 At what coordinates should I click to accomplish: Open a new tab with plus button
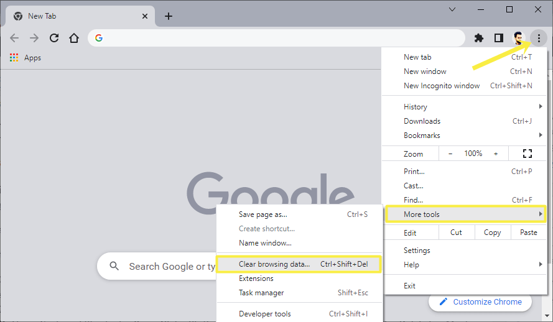[x=169, y=16]
